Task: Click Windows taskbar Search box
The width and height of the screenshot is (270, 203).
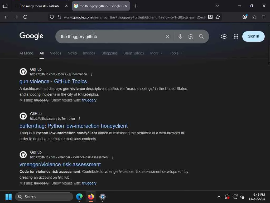Action: pyautogui.click(x=44, y=197)
